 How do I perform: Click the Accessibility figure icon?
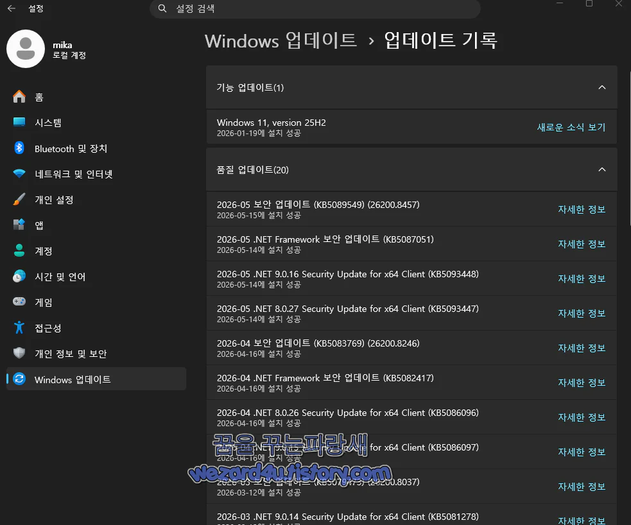tap(19, 327)
